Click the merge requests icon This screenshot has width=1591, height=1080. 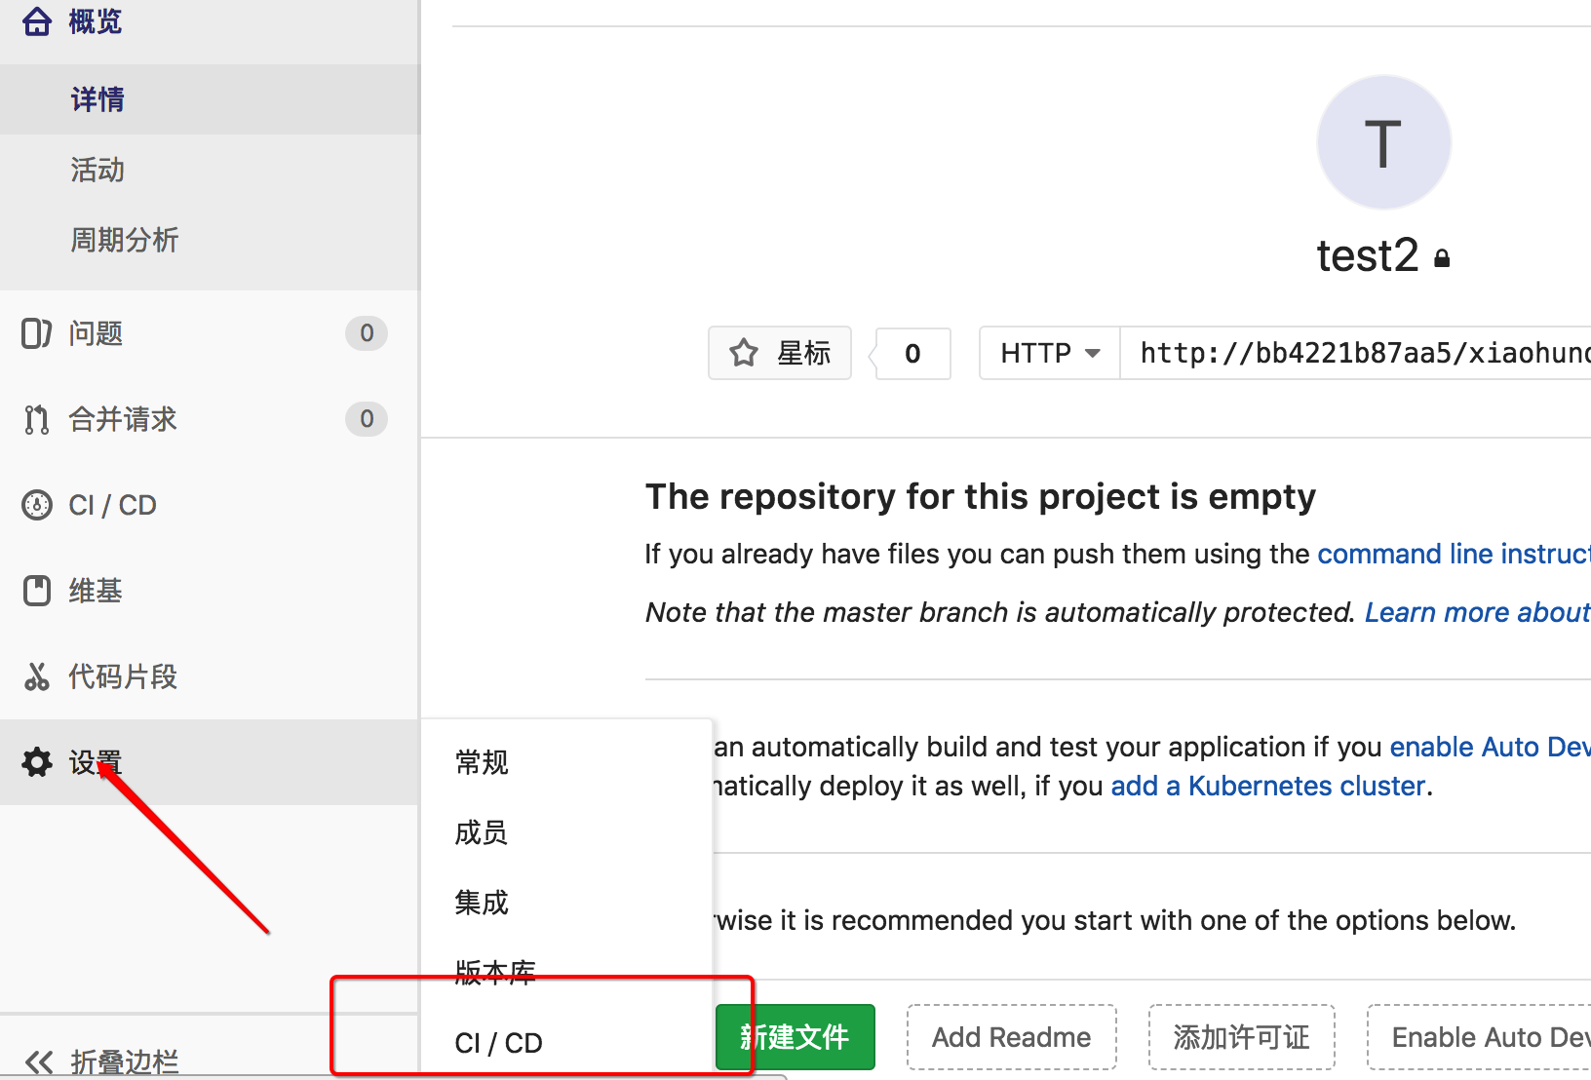[x=37, y=419]
